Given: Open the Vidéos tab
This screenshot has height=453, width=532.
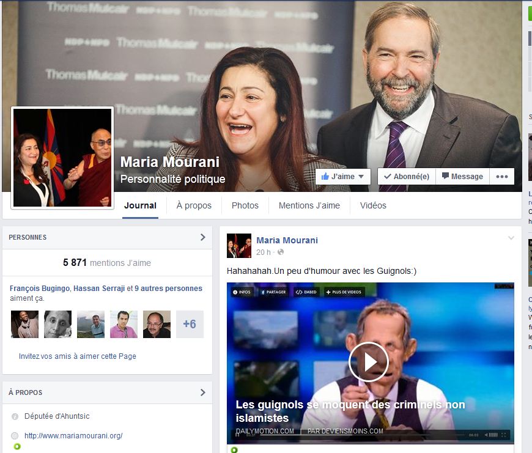Looking at the screenshot, I should (x=373, y=205).
